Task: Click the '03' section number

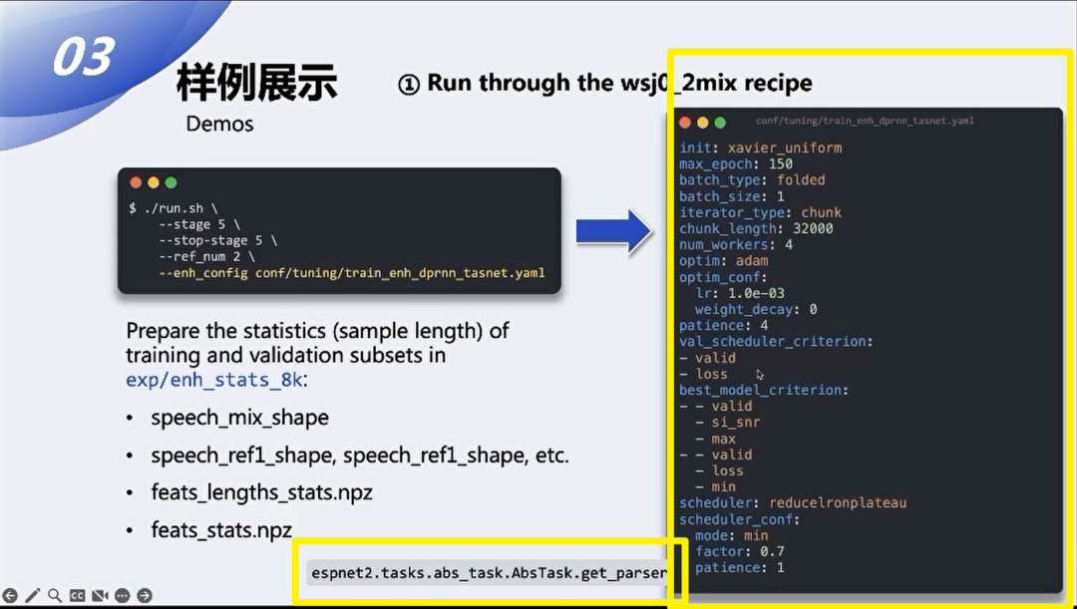Action: pos(83,57)
